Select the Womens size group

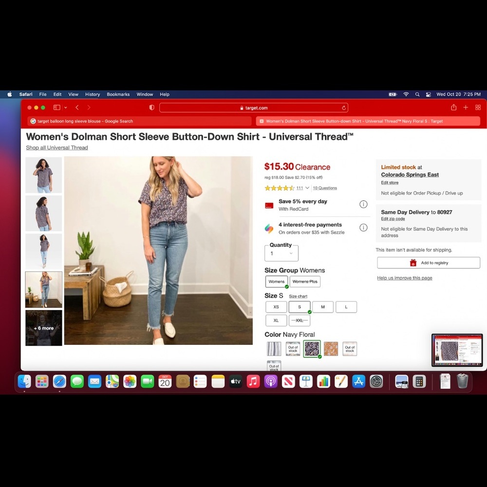[x=277, y=281]
